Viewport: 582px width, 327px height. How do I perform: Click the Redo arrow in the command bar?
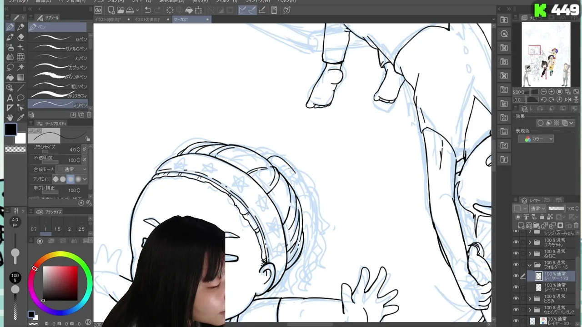[x=157, y=10]
